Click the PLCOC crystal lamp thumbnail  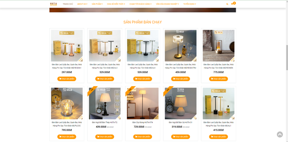point(67,104)
